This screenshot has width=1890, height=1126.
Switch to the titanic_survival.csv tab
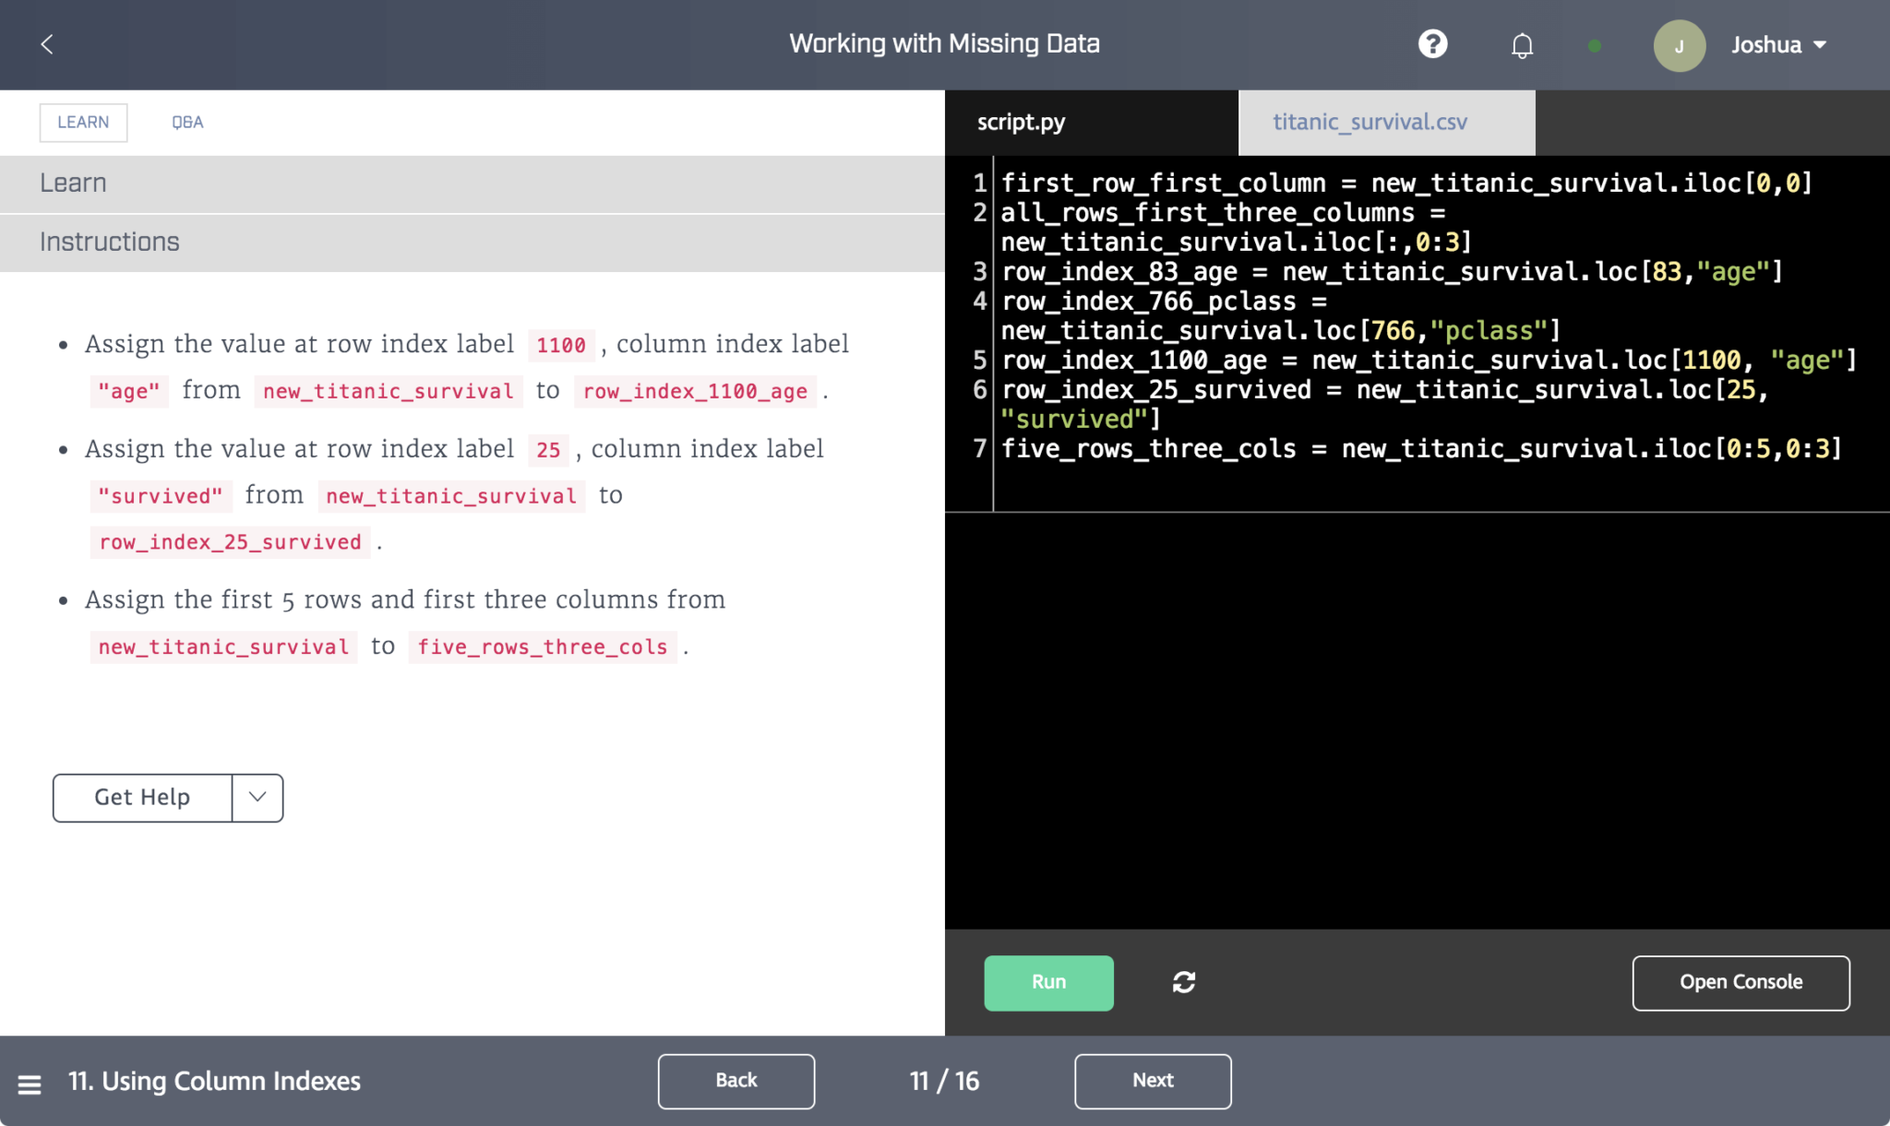1370,122
